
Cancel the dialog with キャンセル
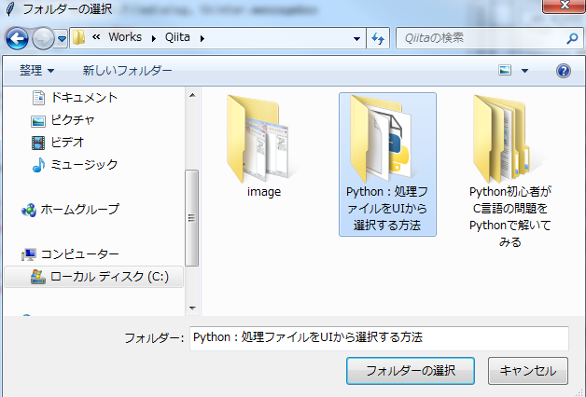pyautogui.click(x=528, y=371)
